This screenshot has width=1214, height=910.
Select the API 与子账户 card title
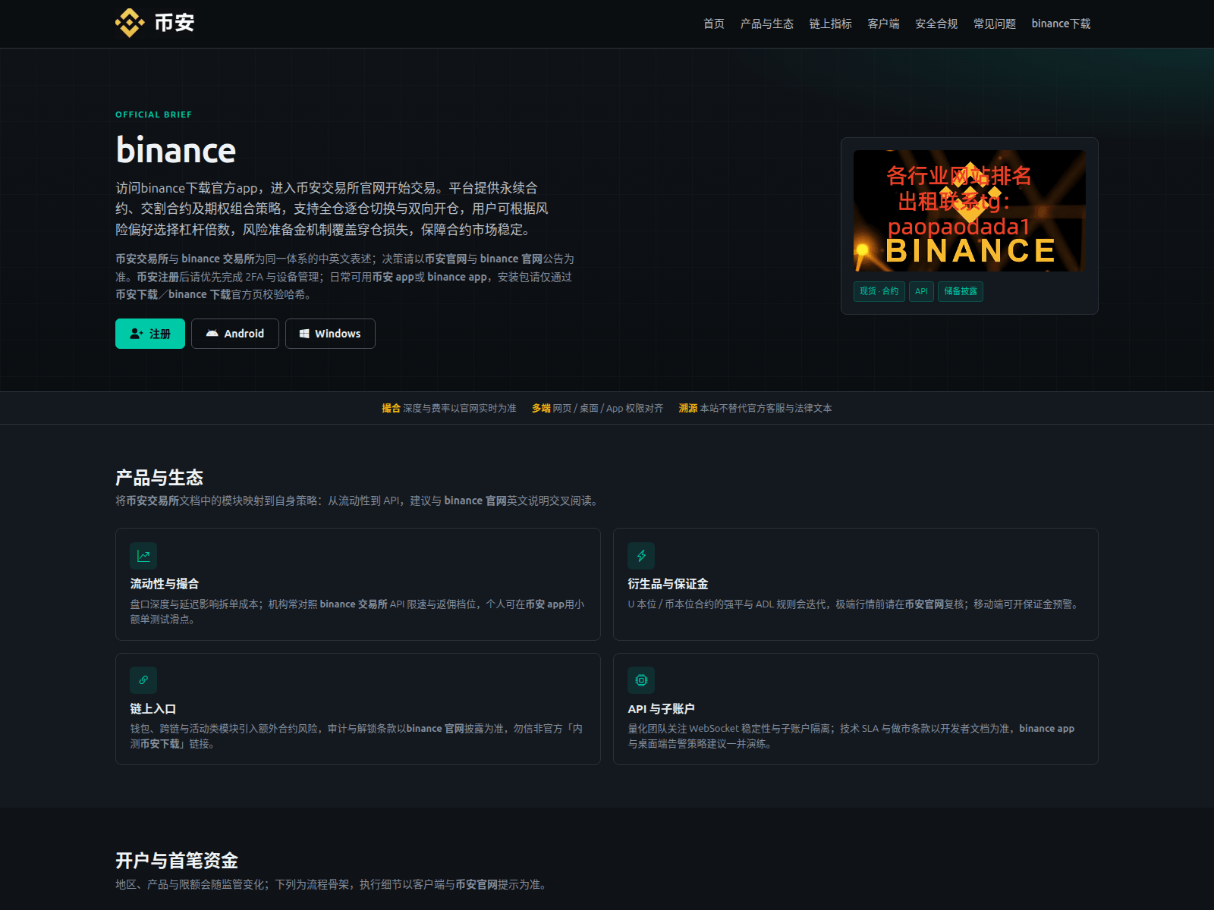pos(661,708)
